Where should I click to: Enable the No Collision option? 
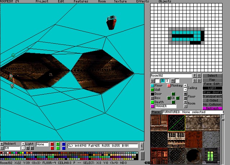(x=212, y=104)
